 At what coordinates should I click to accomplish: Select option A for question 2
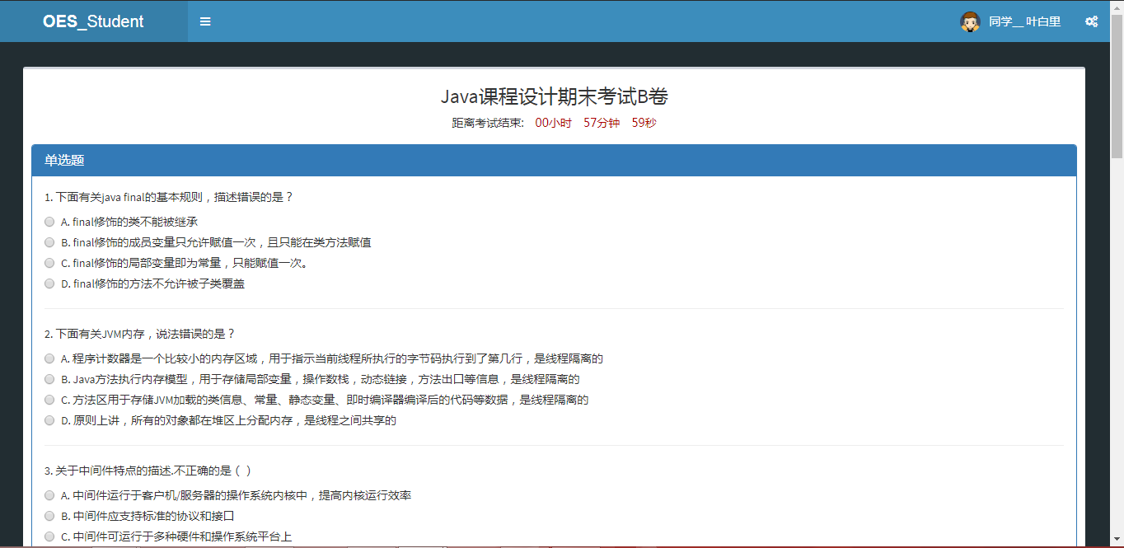(49, 358)
